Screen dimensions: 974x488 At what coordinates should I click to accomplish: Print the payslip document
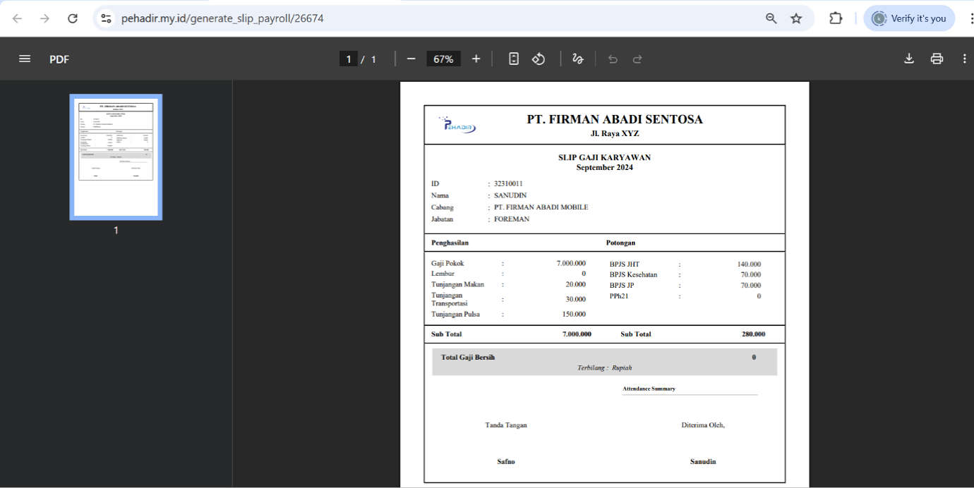(937, 59)
